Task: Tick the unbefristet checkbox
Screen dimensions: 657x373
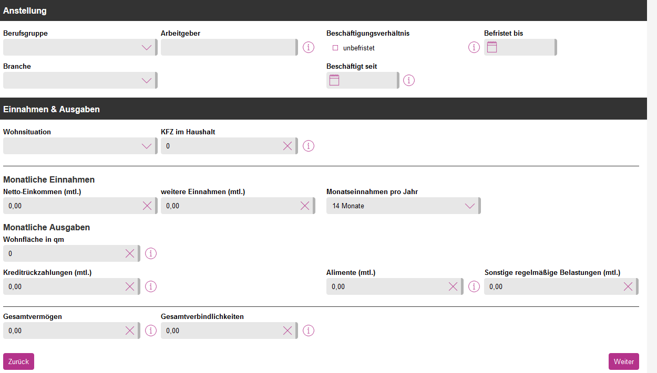Action: tap(335, 48)
